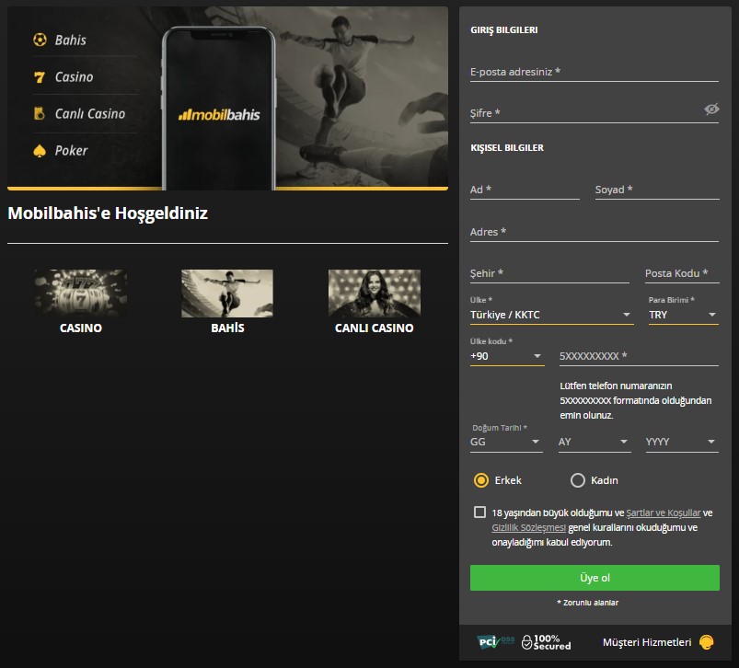Click the BAHİS label under thumbnail
Image resolution: width=739 pixels, height=668 pixels.
point(227,328)
